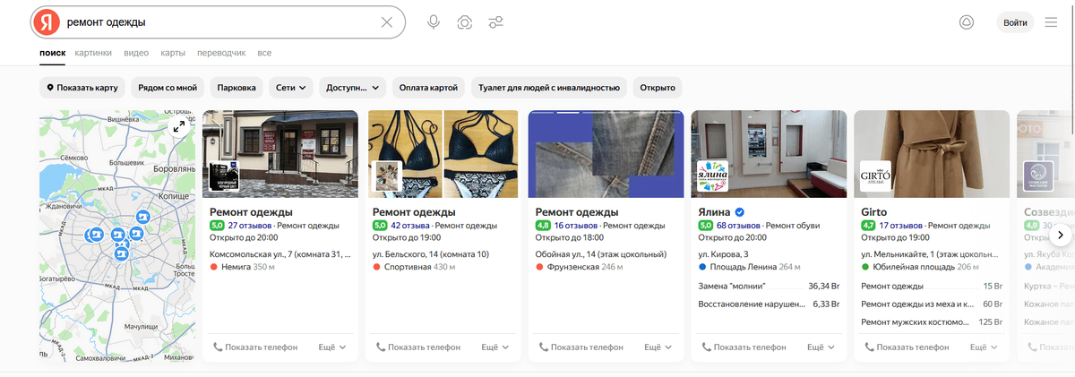Open the black bikini photo thumbnail
1075x377 pixels.
(444, 153)
